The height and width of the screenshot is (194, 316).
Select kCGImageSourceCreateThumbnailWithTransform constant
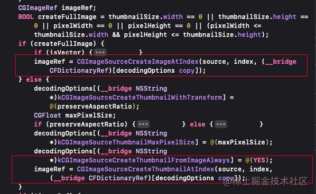[x=140, y=98]
